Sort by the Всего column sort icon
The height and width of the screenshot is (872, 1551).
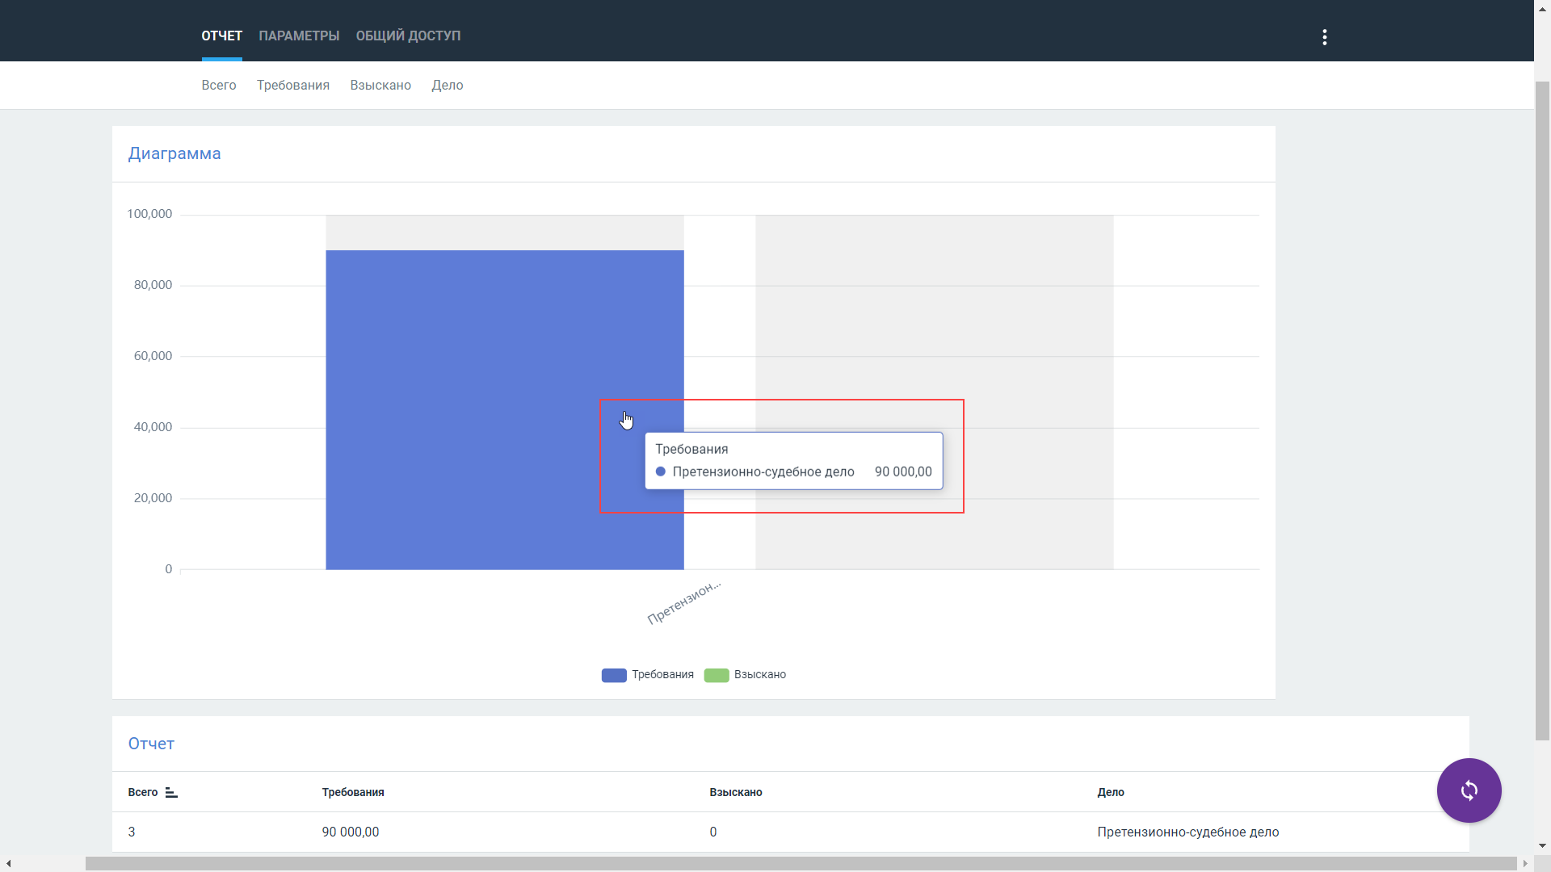[x=171, y=792]
